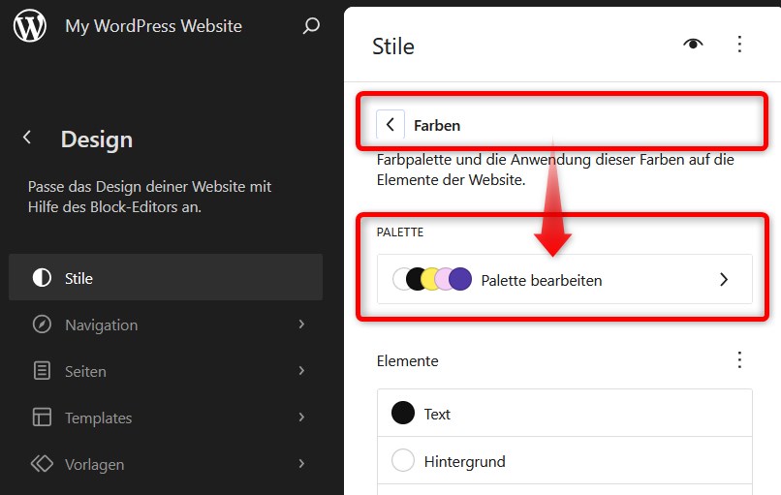This screenshot has width=781, height=495.
Task: Expand Navigation using its chevron
Action: pos(301,325)
